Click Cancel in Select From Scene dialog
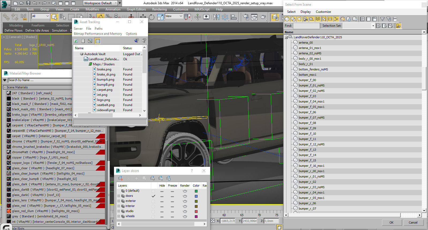Image resolution: width=428 pixels, height=230 pixels. click(x=413, y=223)
